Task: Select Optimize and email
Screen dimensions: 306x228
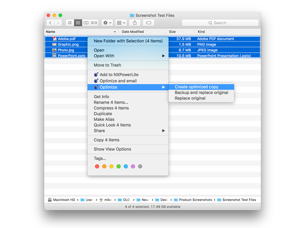Action: (128, 81)
